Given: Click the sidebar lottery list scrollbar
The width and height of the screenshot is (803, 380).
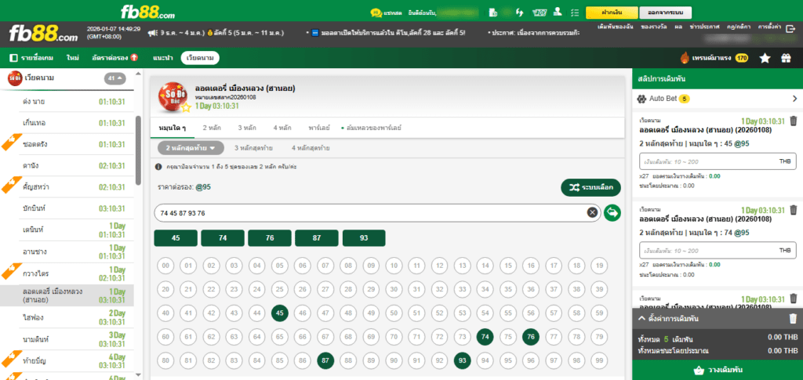Looking at the screenshot, I should pyautogui.click(x=138, y=150).
